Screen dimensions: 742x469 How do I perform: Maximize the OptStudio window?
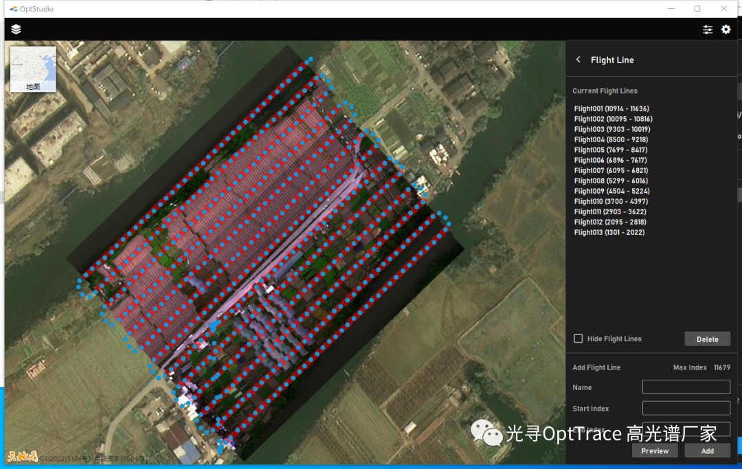pos(697,9)
